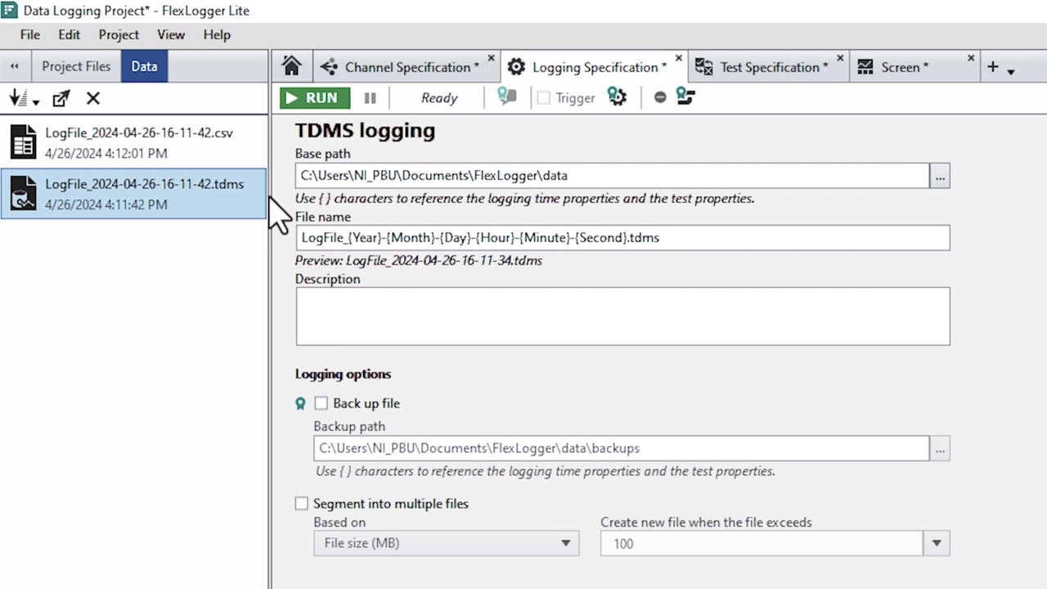Image resolution: width=1047 pixels, height=589 pixels.
Task: Open the Project menu
Action: (x=119, y=34)
